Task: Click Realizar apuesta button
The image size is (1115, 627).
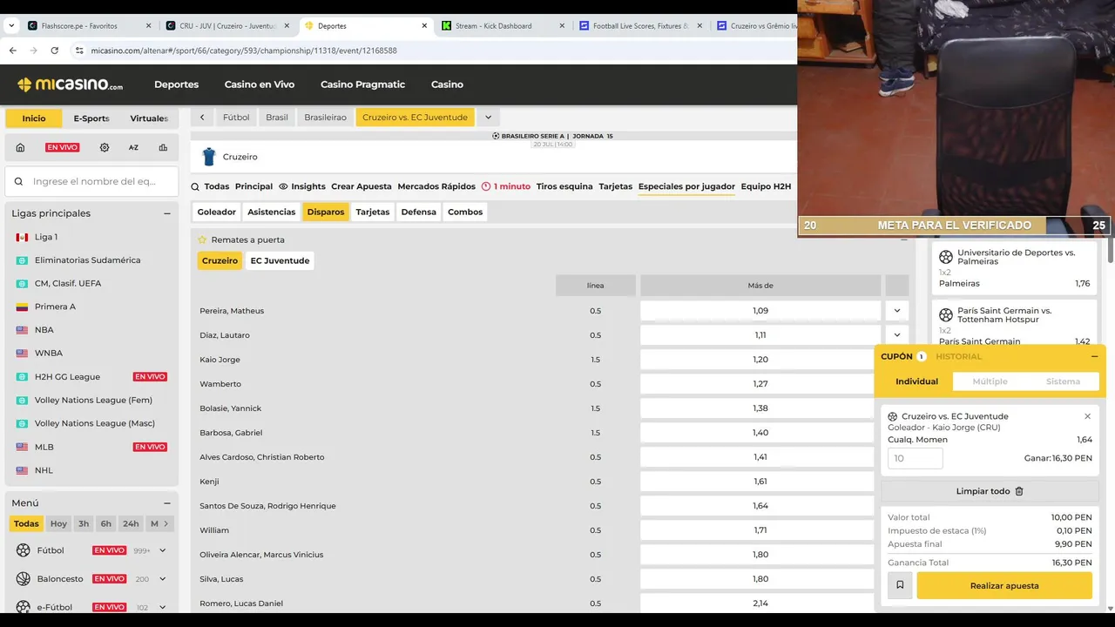Action: point(1004,585)
